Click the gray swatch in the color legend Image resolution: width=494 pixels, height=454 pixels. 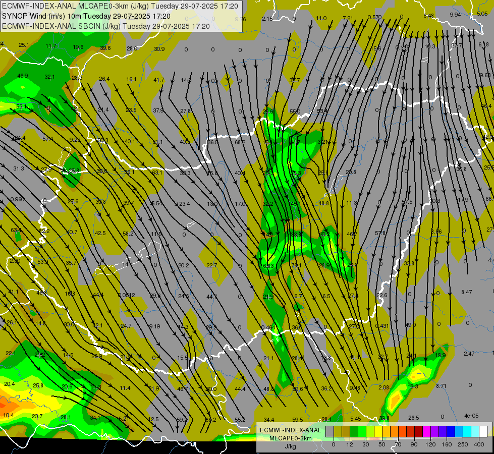coord(330,431)
